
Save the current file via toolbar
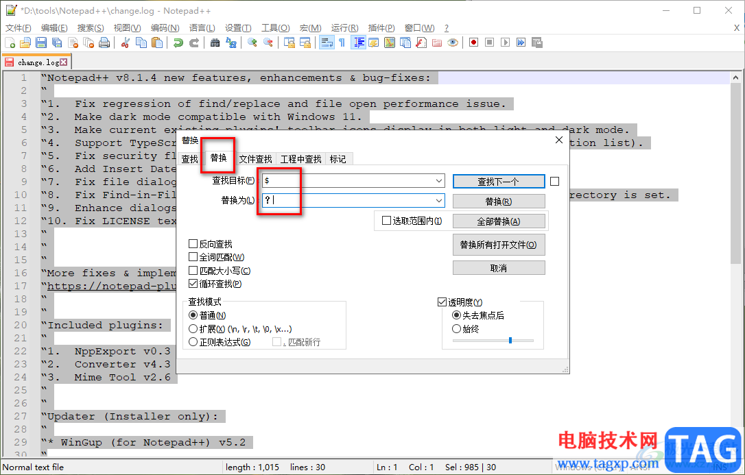(41, 42)
